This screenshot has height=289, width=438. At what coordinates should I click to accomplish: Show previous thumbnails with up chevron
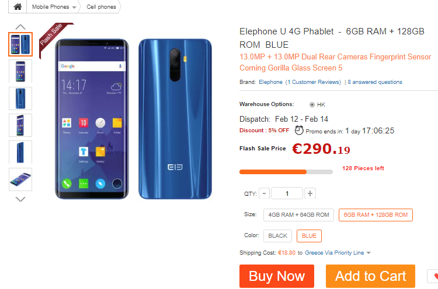[x=20, y=27]
